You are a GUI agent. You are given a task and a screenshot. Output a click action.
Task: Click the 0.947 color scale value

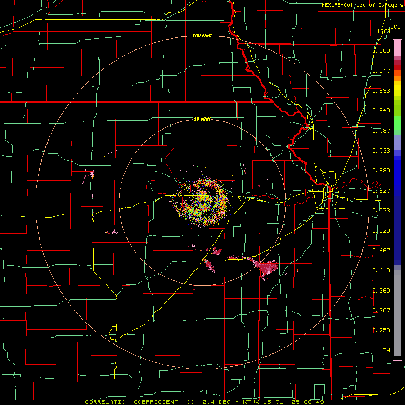[x=381, y=71]
